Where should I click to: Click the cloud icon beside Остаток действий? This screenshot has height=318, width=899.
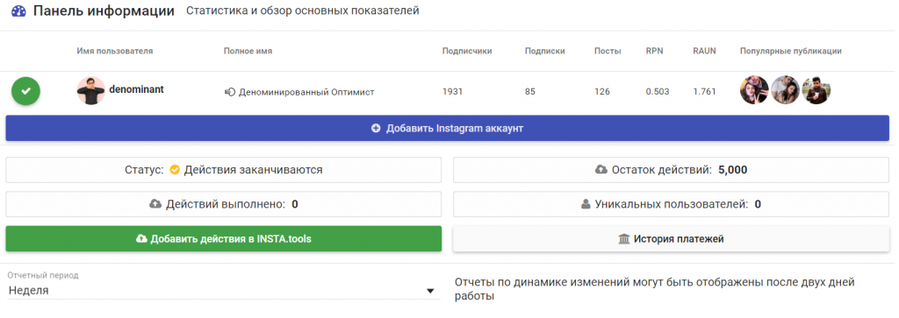coord(601,170)
